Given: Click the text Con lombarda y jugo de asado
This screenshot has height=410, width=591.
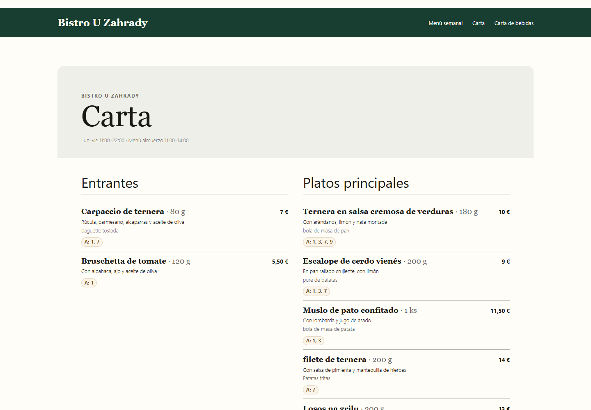Looking at the screenshot, I should (337, 320).
